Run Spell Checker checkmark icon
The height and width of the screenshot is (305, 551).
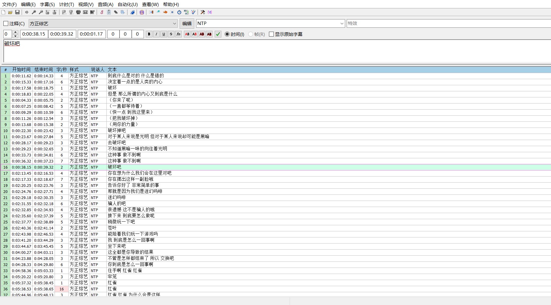click(193, 12)
